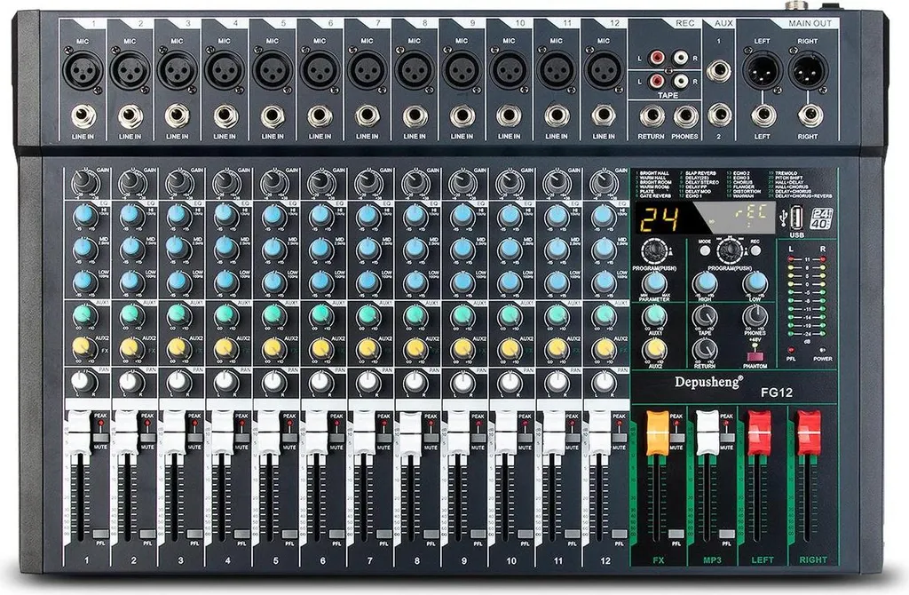Switch on the +48V PHANTOM power switch
The width and height of the screenshot is (909, 595).
755,355
